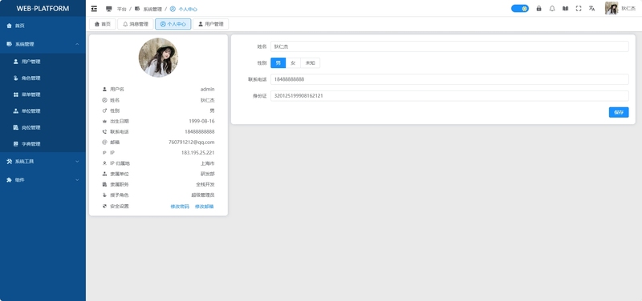This screenshot has width=642, height=301.
Task: Select the 个人中心 tab
Action: [173, 24]
